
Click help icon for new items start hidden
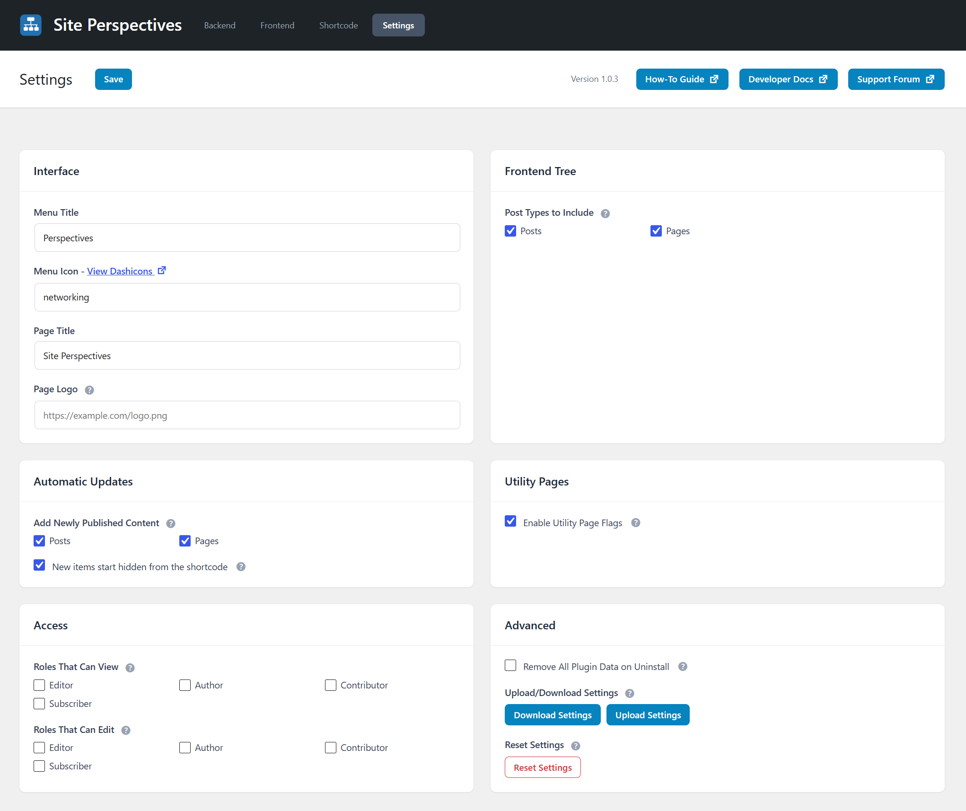[241, 566]
